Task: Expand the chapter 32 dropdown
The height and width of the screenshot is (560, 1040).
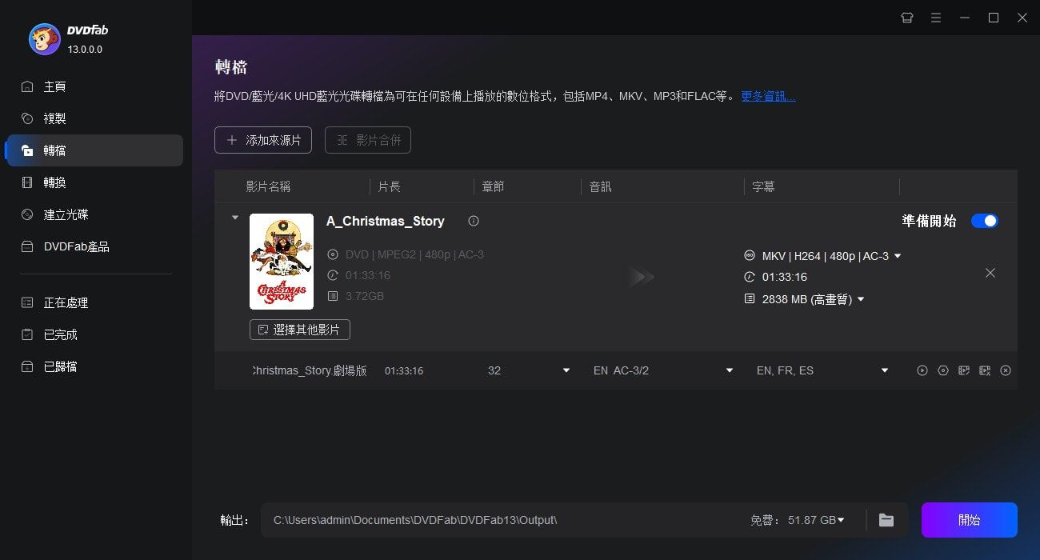Action: 566,370
